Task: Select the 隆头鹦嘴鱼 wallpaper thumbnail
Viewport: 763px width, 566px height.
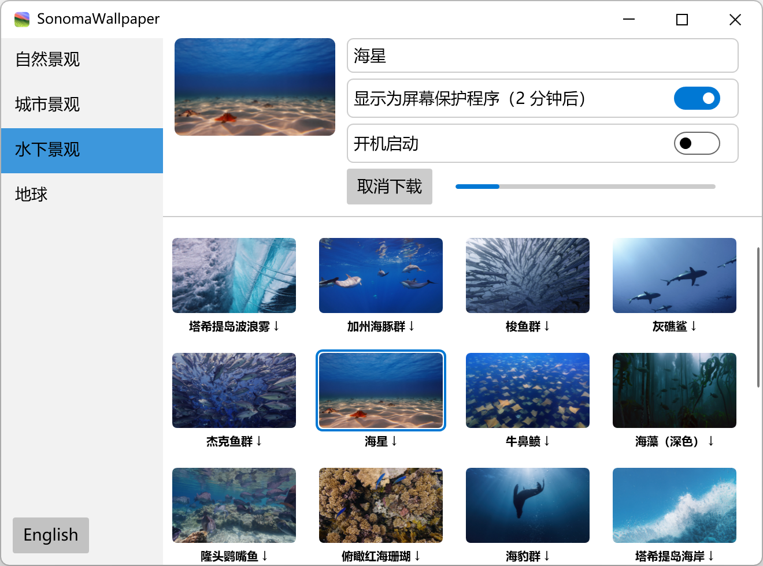Action: tap(234, 505)
